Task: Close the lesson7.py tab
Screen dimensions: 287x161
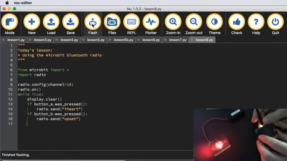Action: [x=165, y=40]
